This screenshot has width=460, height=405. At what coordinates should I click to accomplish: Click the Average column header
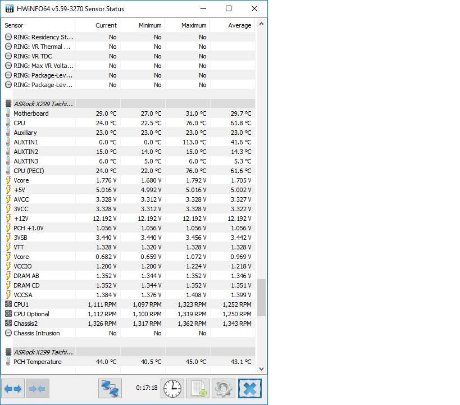(233, 25)
